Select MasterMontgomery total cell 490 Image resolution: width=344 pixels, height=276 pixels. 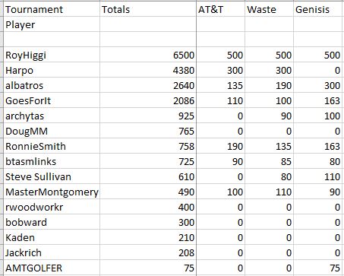tap(148, 192)
